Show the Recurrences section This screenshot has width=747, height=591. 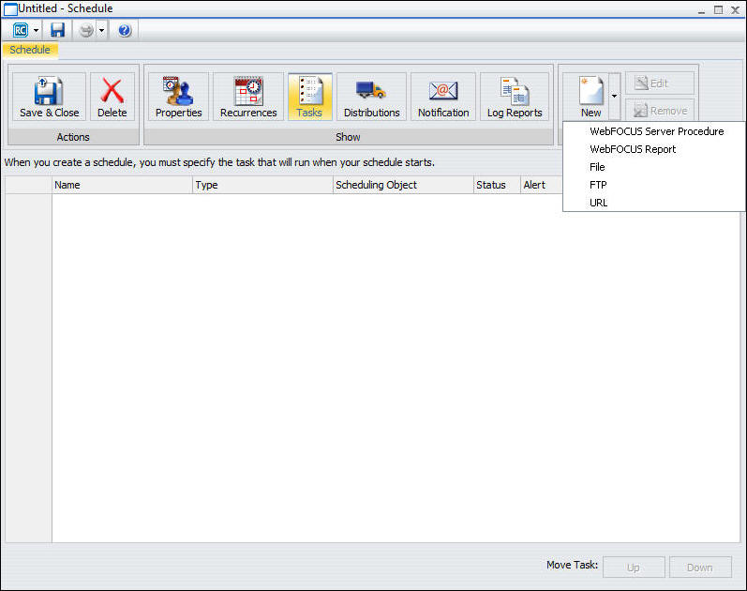248,97
